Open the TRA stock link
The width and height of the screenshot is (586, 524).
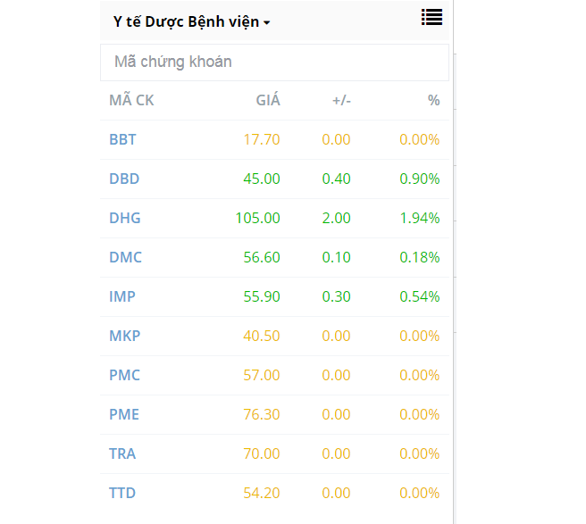coord(122,453)
